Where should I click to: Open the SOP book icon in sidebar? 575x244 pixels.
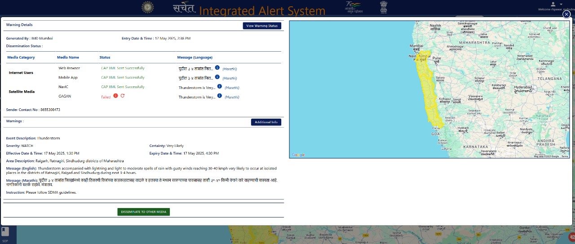tap(4, 231)
